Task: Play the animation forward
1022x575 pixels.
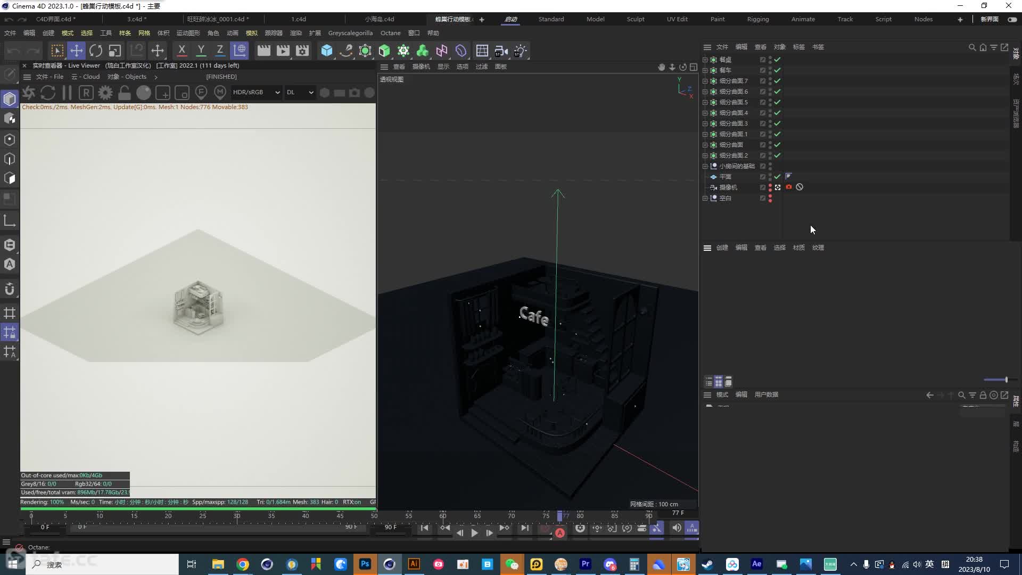Action: 474,533
